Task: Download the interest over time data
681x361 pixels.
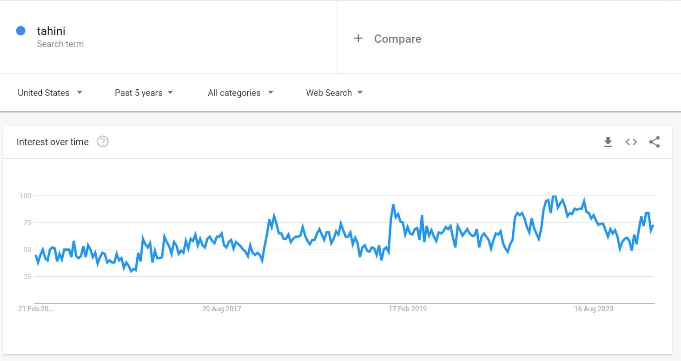Action: pos(608,142)
